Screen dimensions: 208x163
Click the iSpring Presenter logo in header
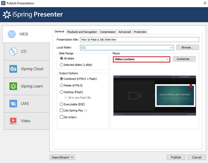click(33, 14)
